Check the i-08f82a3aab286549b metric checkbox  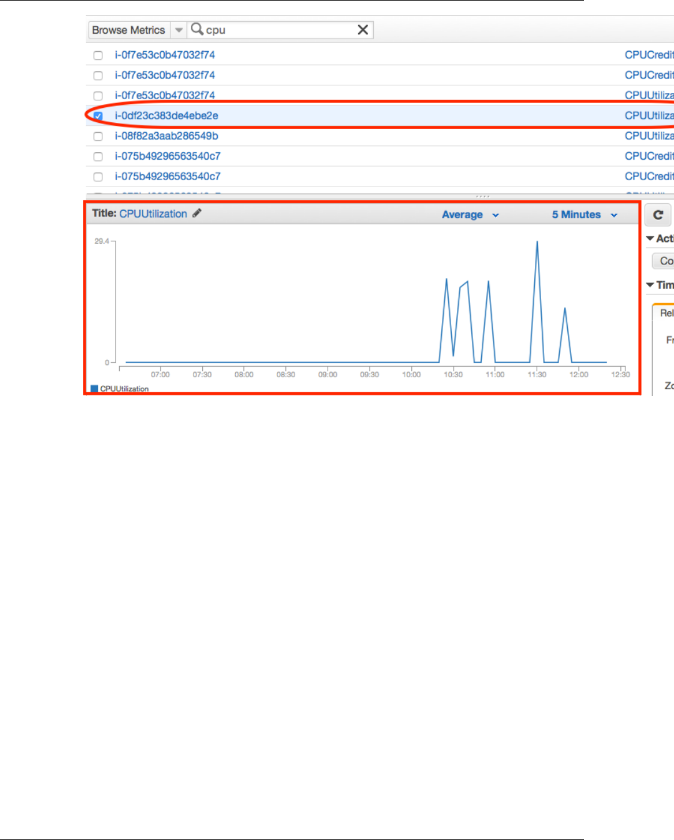pos(98,136)
